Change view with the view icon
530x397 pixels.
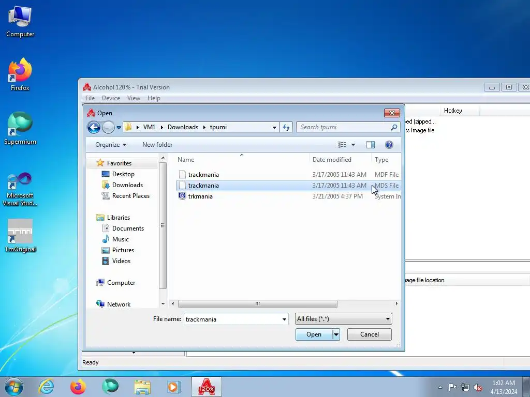pyautogui.click(x=342, y=145)
